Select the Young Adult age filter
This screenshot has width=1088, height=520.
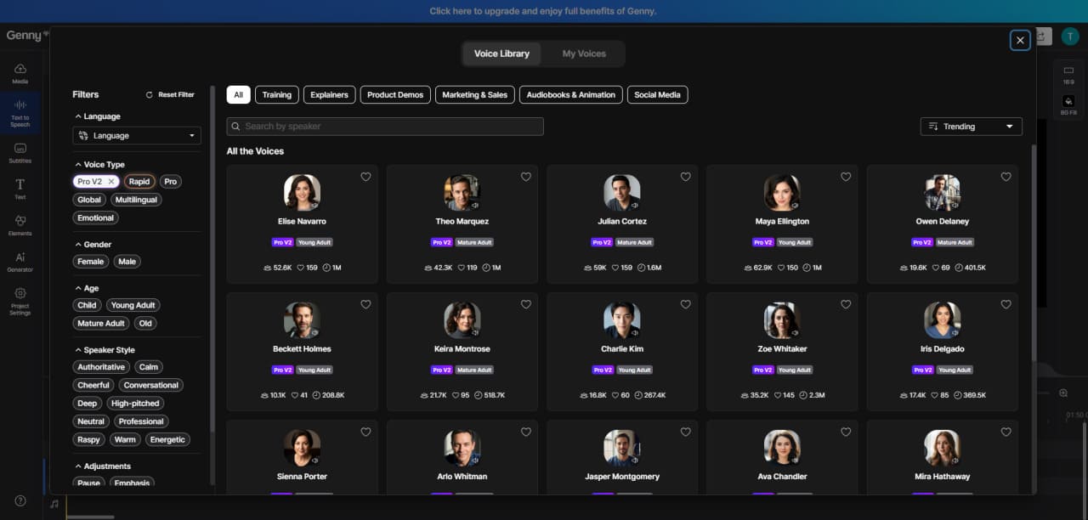133,305
